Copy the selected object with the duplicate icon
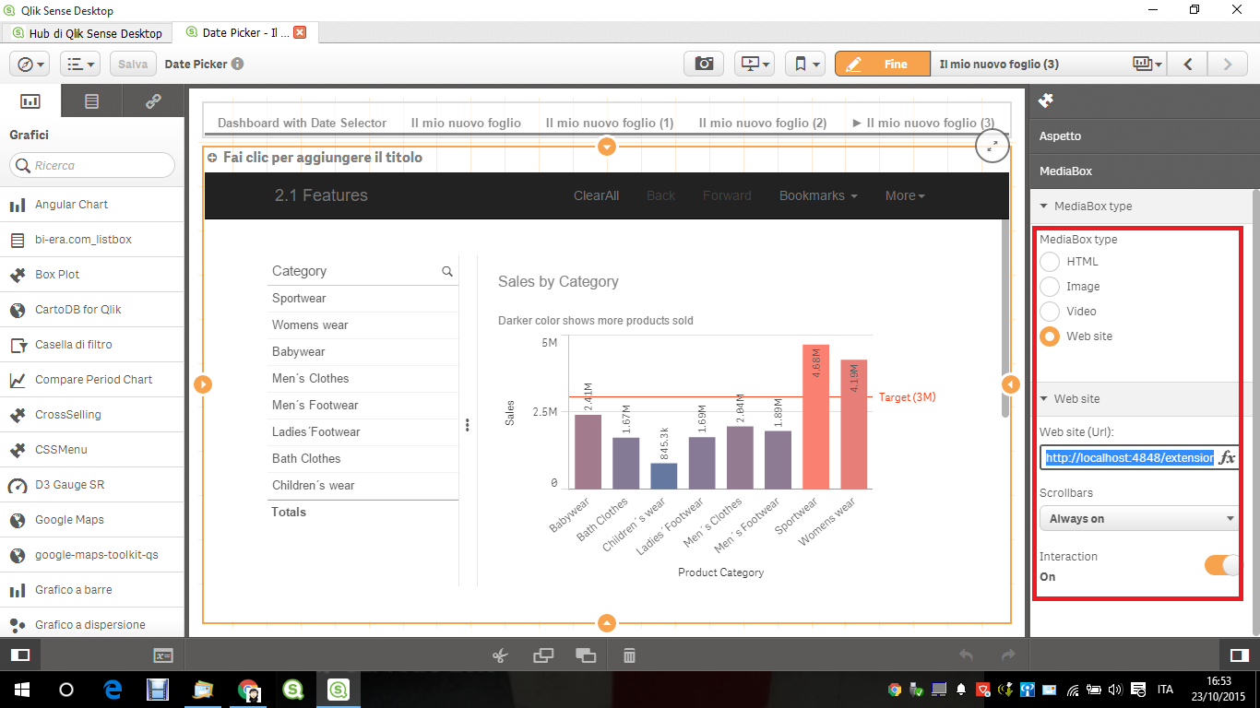The image size is (1260, 708). [543, 655]
